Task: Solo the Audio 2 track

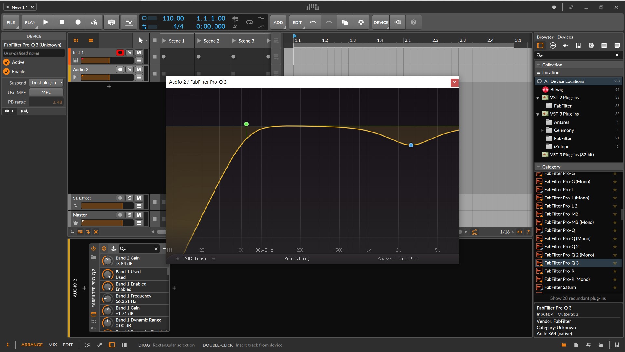Action: [130, 70]
